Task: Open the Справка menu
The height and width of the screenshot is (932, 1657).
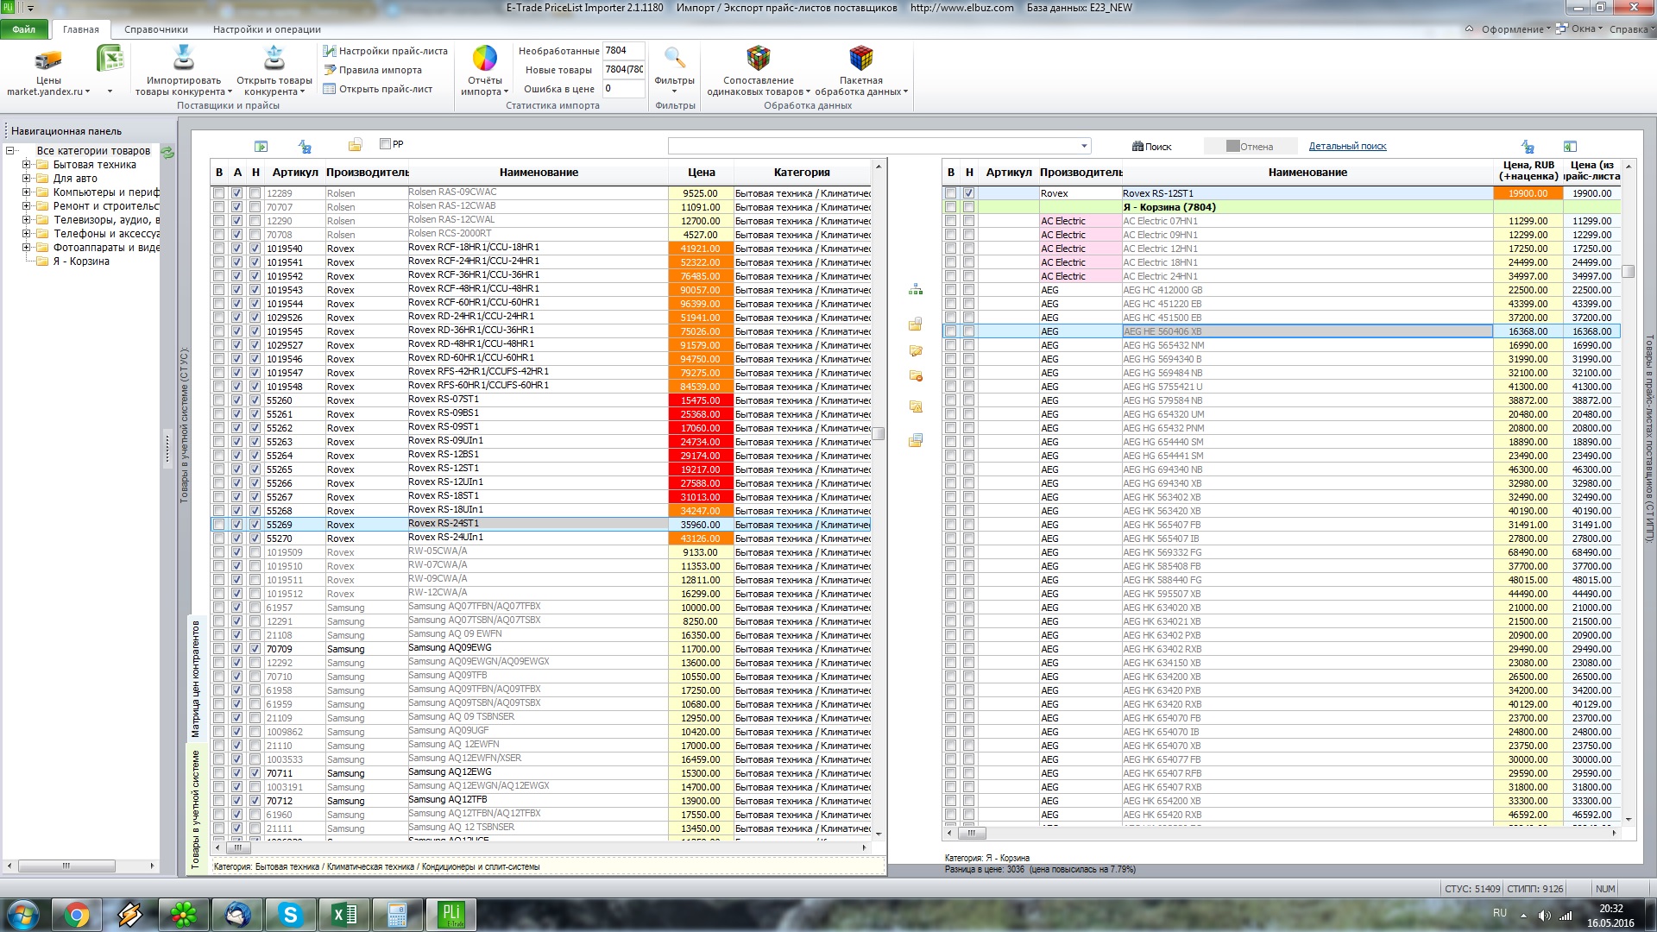Action: [1631, 29]
